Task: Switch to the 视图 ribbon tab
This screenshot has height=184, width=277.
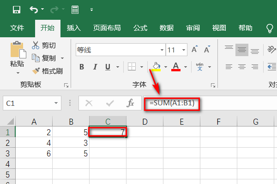Action: [x=219, y=28]
